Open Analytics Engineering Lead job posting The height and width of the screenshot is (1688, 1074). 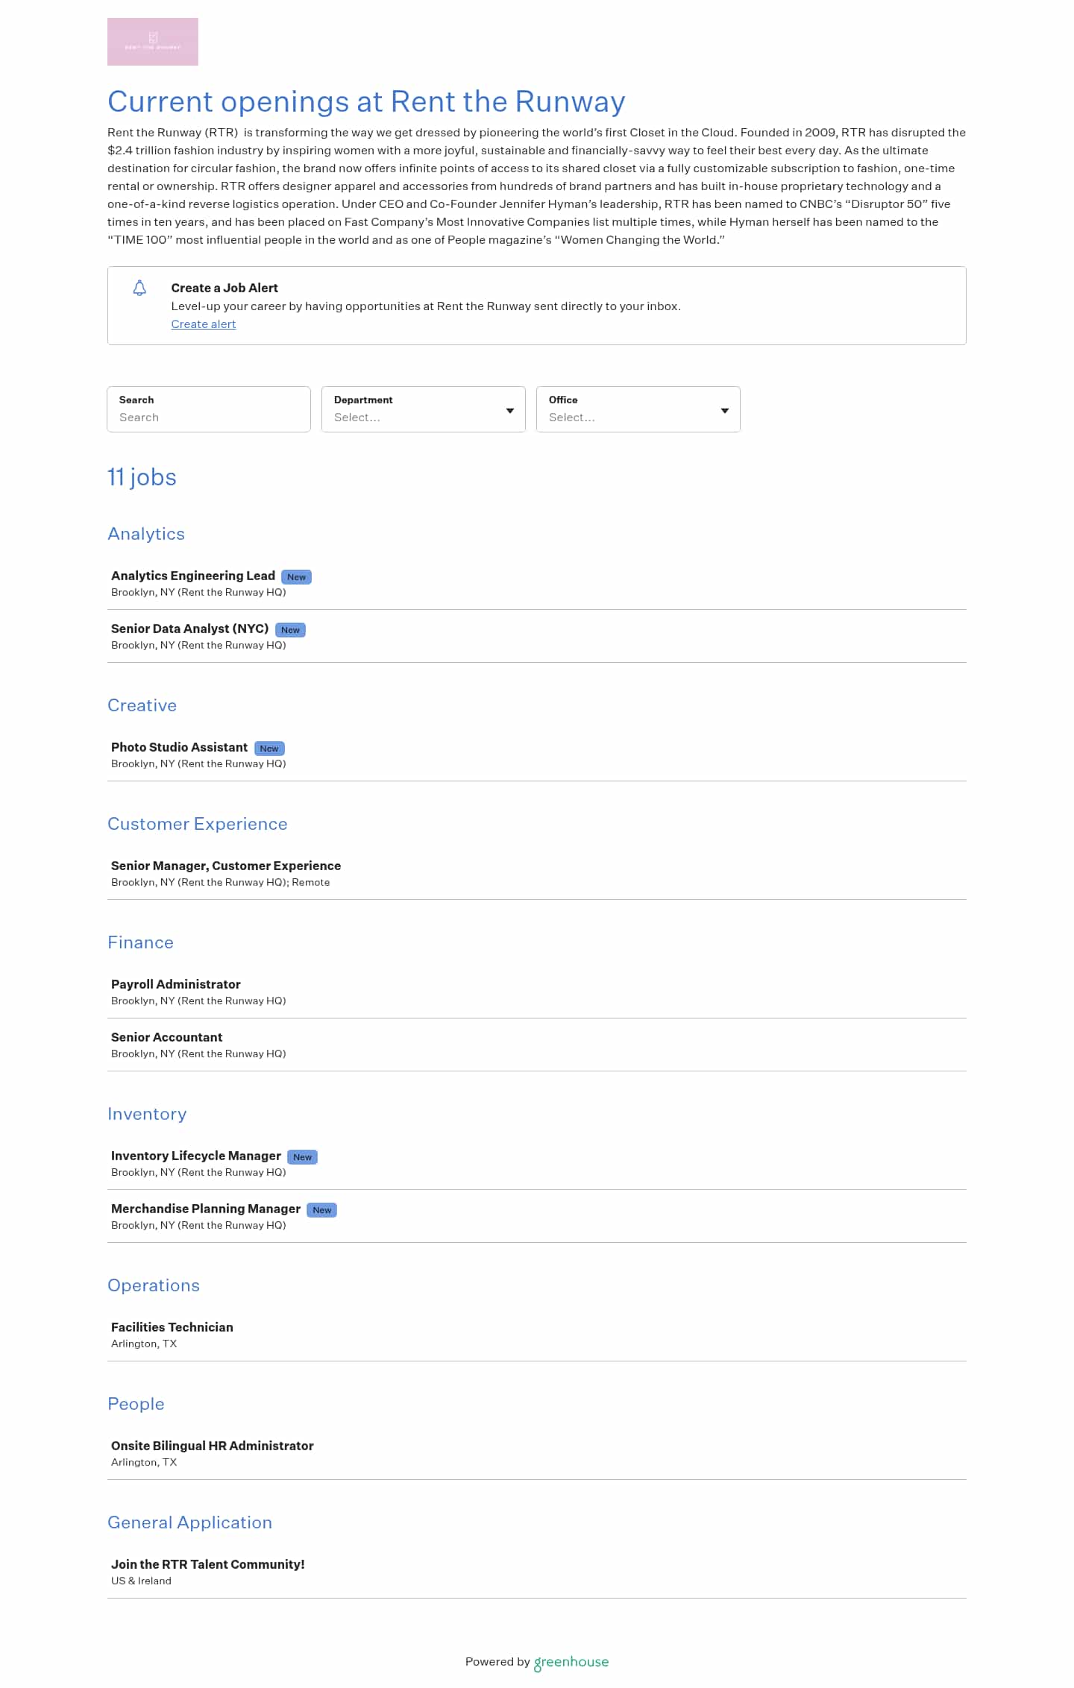(193, 576)
